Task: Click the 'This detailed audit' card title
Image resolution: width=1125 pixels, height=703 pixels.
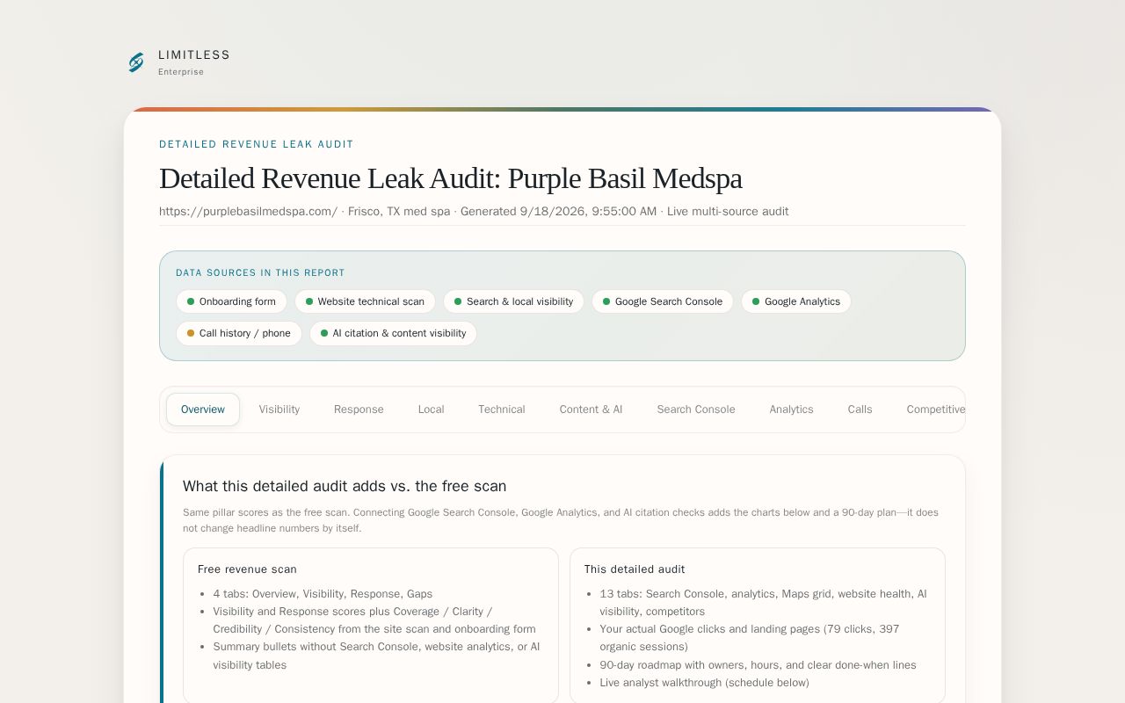Action: click(635, 569)
